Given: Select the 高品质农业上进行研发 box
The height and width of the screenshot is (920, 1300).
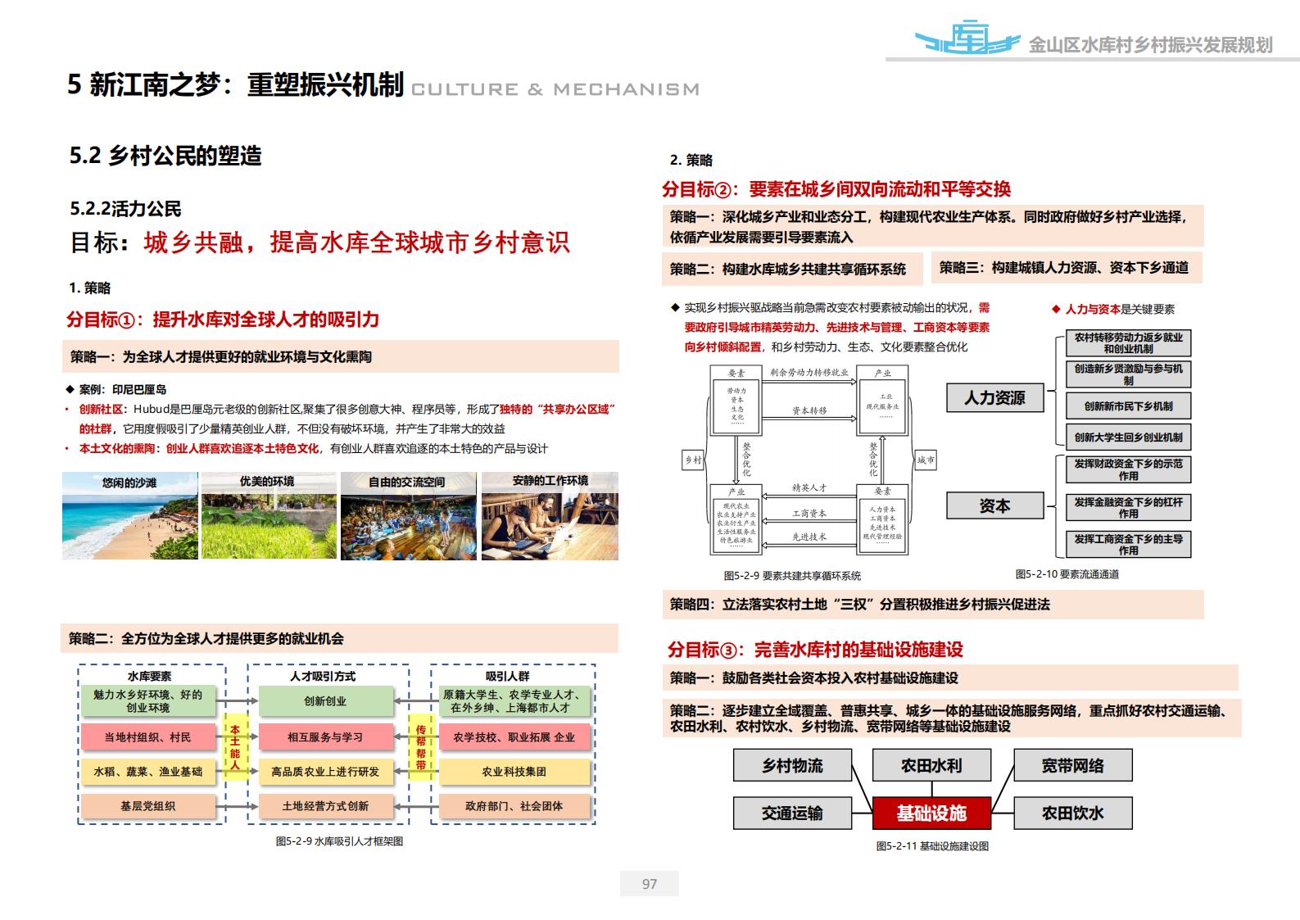Looking at the screenshot, I should point(325,772).
